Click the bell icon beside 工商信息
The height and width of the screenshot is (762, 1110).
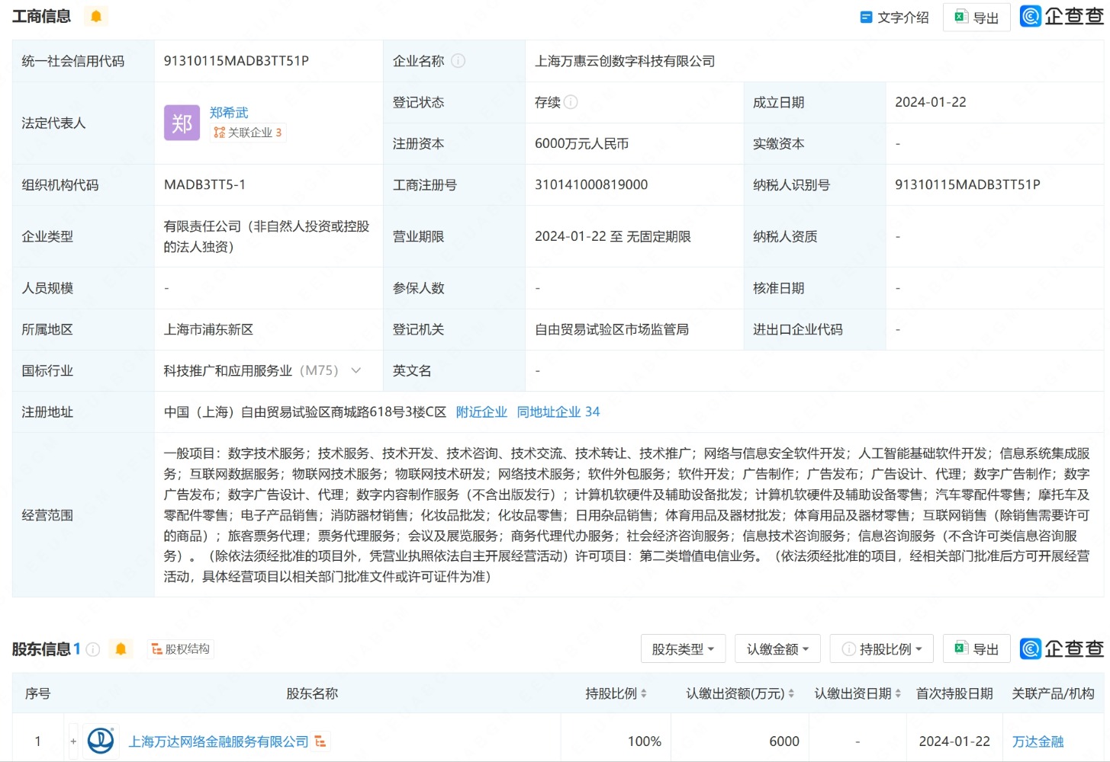(96, 16)
